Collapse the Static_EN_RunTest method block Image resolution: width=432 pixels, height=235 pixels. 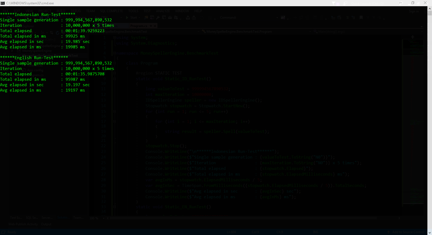(114, 207)
